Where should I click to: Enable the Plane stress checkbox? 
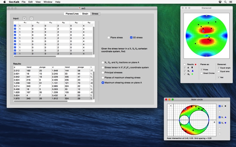(109, 37)
